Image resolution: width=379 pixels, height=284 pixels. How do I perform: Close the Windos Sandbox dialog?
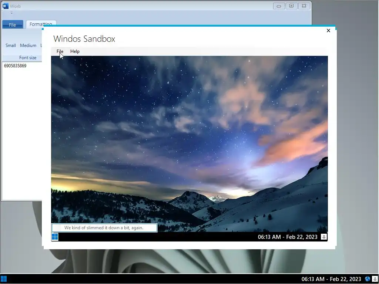coord(328,30)
